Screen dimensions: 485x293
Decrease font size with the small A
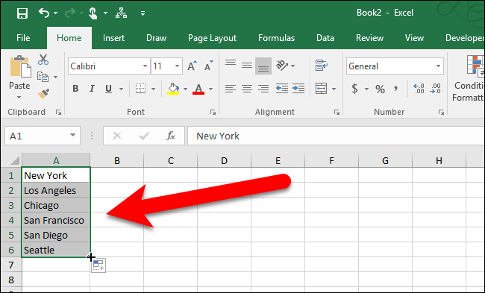[x=209, y=66]
